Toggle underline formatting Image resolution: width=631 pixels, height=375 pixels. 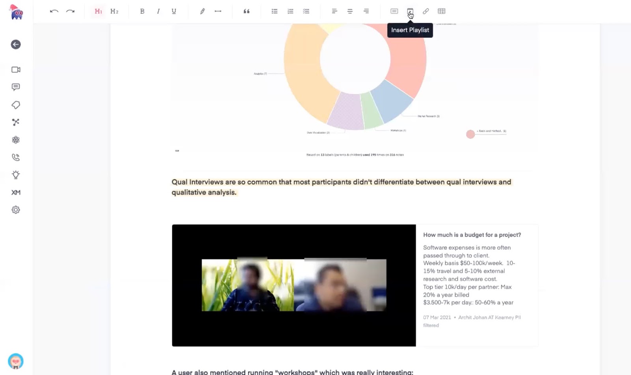click(174, 11)
